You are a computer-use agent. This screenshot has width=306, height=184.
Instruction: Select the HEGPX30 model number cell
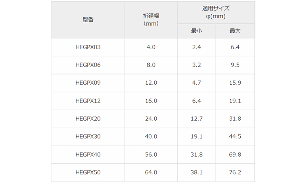(88, 137)
